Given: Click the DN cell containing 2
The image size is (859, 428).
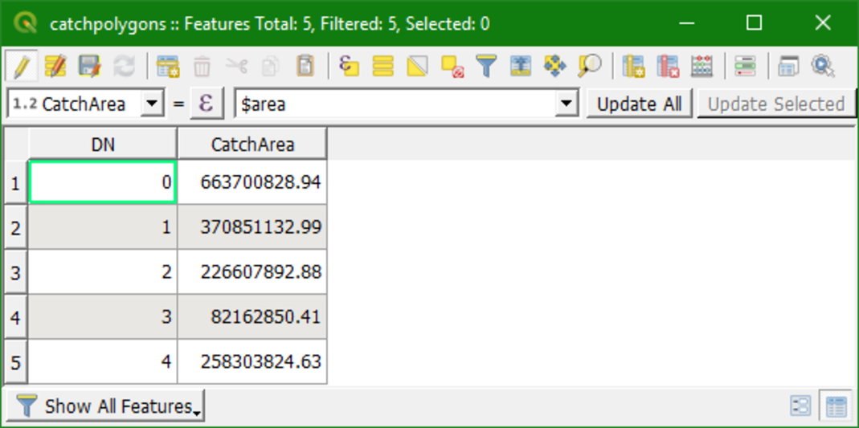Looking at the screenshot, I should click(x=102, y=272).
